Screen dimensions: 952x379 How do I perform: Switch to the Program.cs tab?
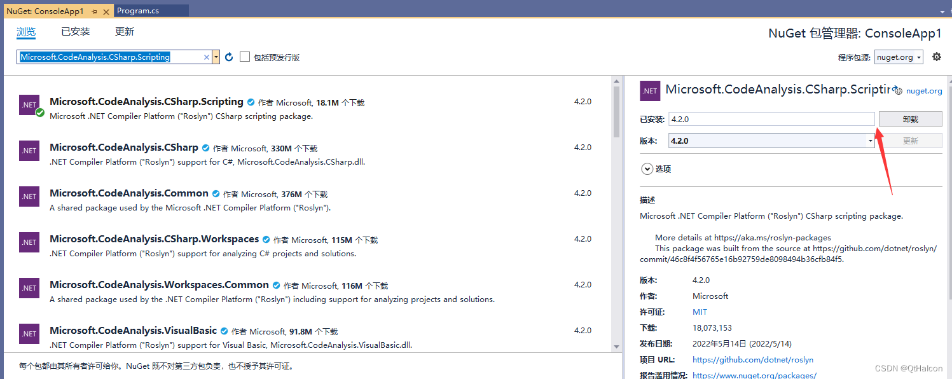pos(138,11)
